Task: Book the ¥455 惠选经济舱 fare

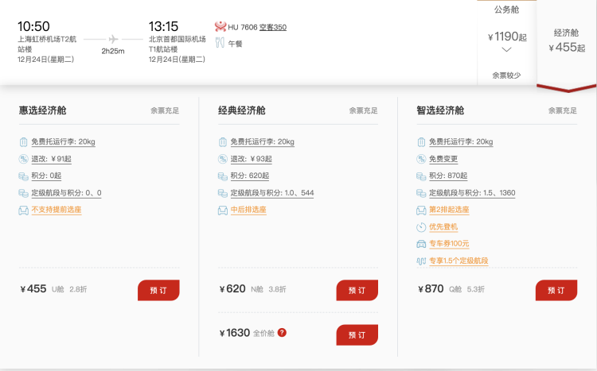Action: [x=158, y=290]
